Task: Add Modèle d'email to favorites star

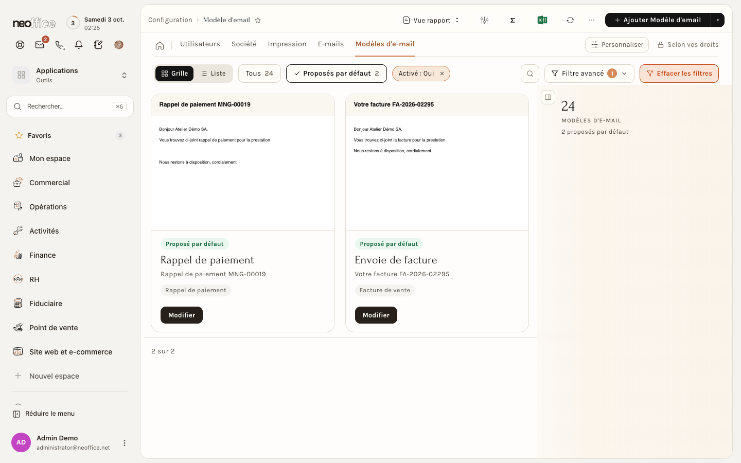Action: point(258,20)
